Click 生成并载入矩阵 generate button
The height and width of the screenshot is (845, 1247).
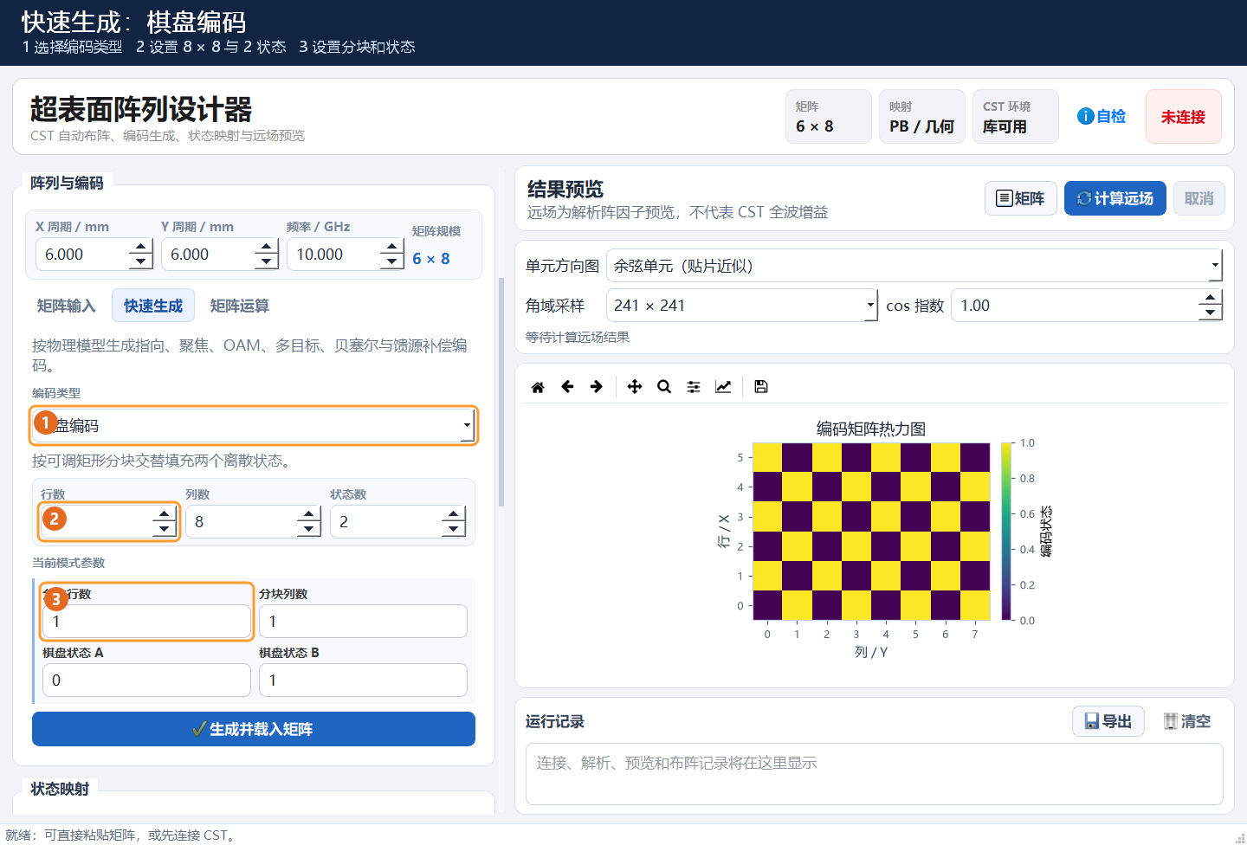pos(254,729)
